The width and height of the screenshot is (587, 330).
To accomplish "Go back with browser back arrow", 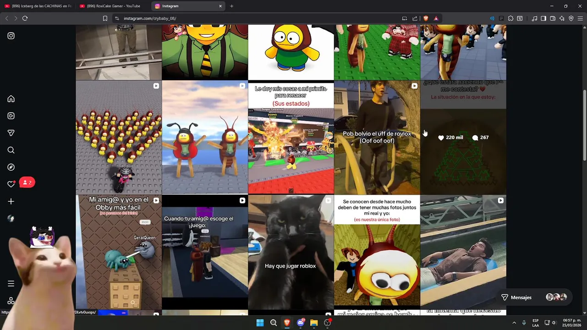I will coord(6,18).
